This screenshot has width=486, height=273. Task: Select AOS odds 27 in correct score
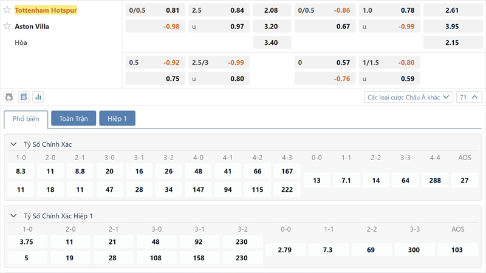(x=465, y=180)
